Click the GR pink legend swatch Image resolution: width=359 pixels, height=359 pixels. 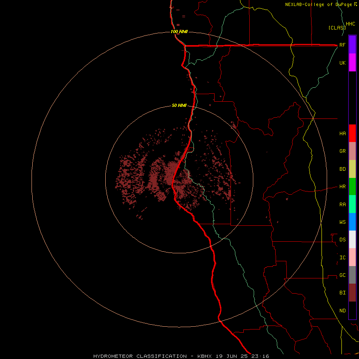352,151
